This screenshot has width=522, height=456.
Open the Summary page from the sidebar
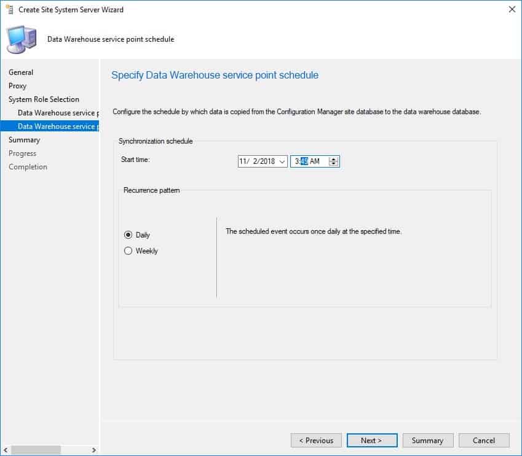point(25,139)
